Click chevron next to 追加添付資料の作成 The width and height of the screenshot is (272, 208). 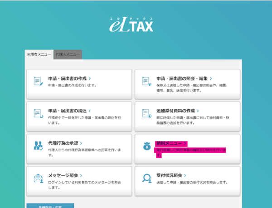198,111
